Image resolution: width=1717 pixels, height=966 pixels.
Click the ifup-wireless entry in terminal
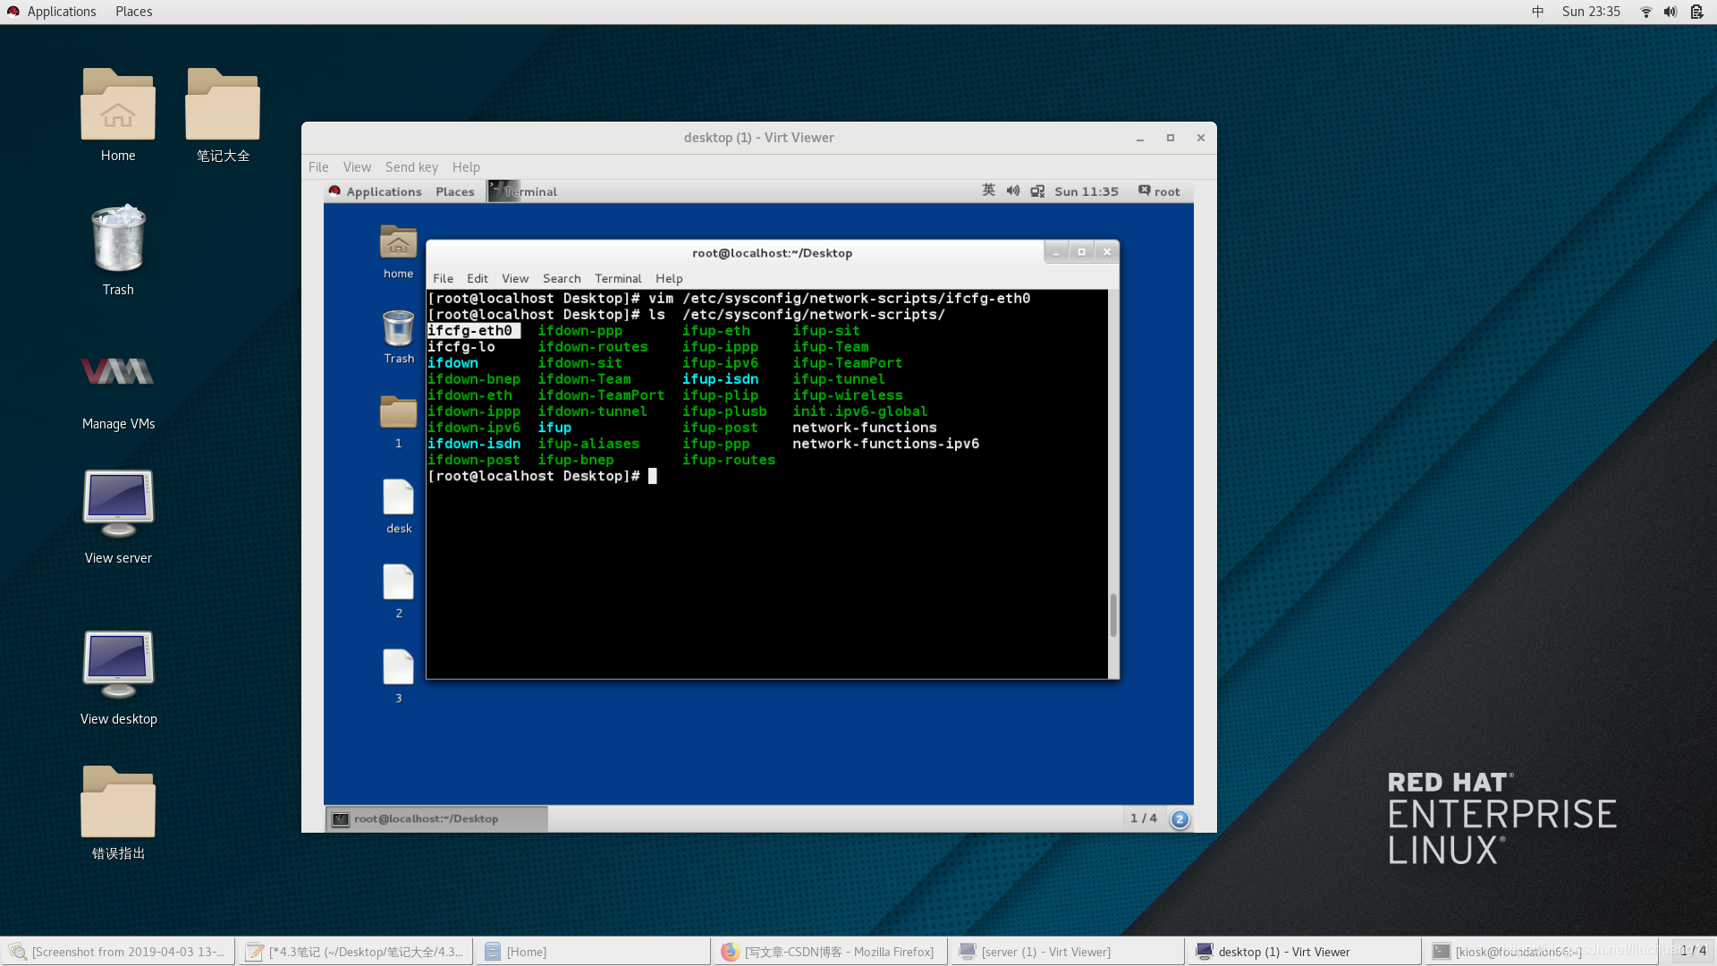[x=848, y=395]
